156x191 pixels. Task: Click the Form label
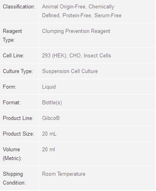(x=10, y=87)
